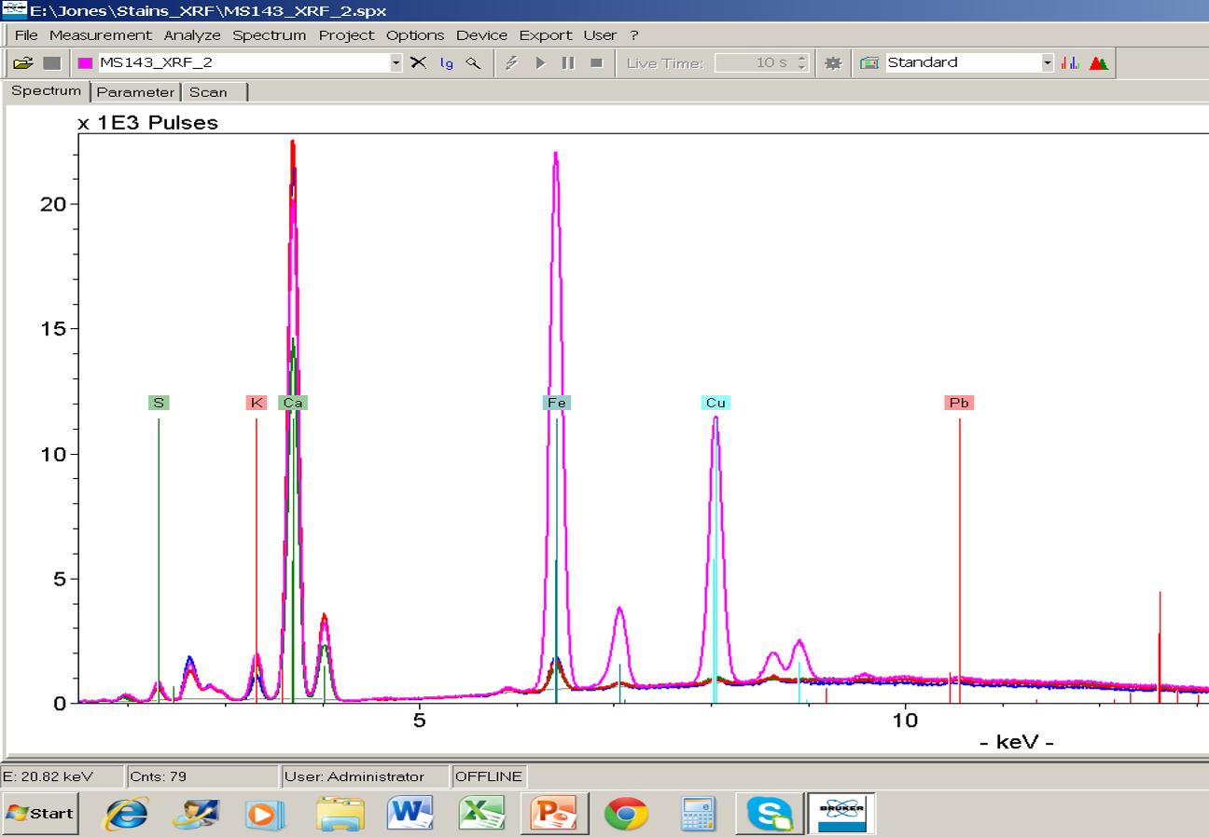Click the remove spectrum X icon
Screen dimensions: 1209x837
tap(419, 63)
